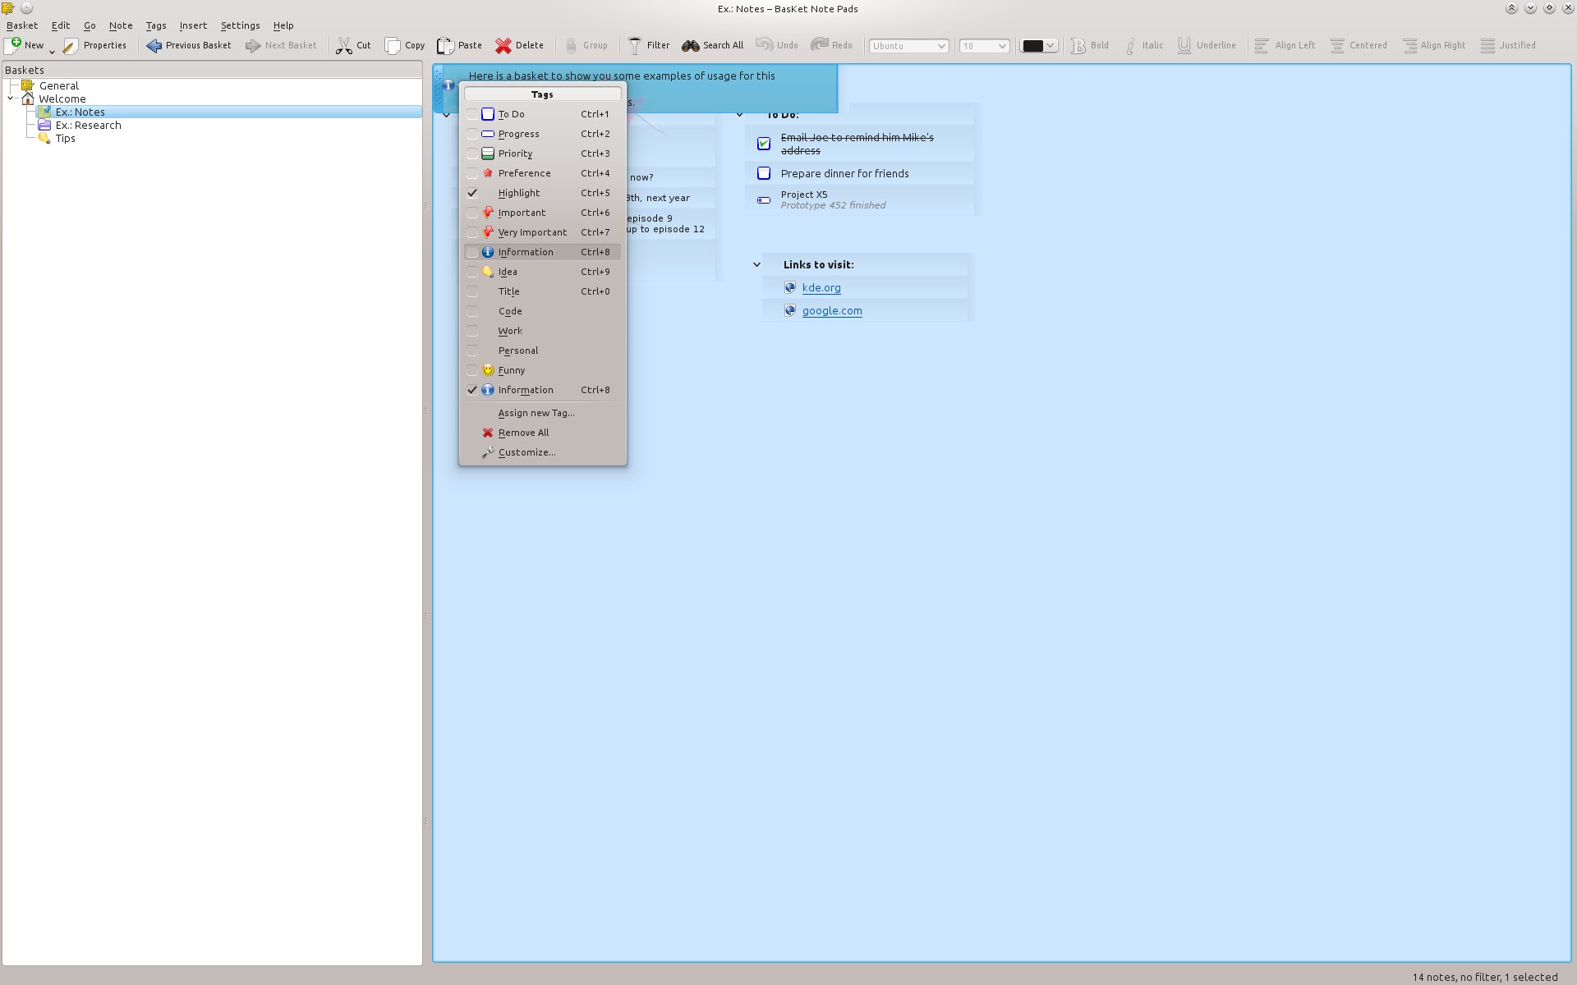Open the Ubuntu font family dropdown
Image resolution: width=1577 pixels, height=985 pixels.
coord(909,46)
